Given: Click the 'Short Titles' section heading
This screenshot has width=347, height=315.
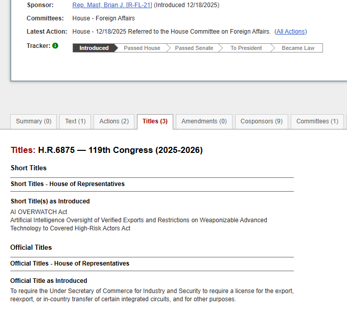Looking at the screenshot, I should (x=29, y=168).
